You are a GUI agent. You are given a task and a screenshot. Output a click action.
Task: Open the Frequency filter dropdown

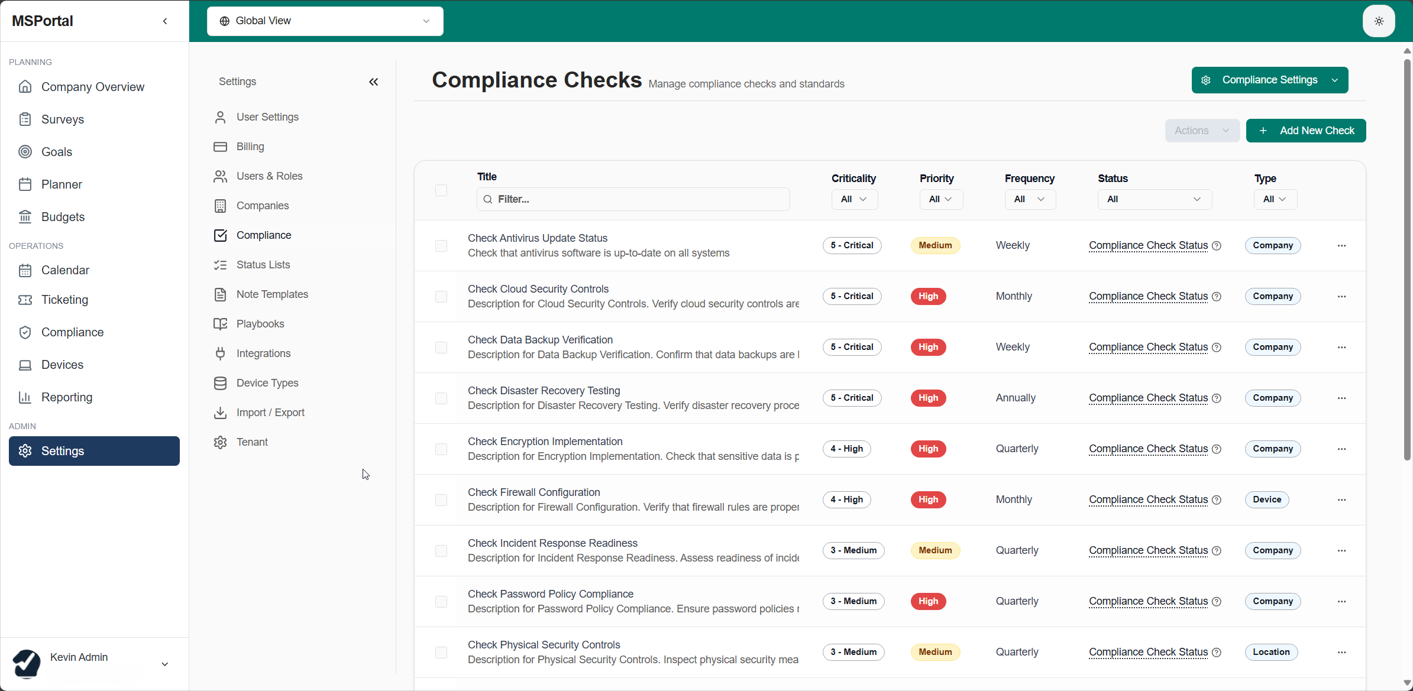[1030, 199]
